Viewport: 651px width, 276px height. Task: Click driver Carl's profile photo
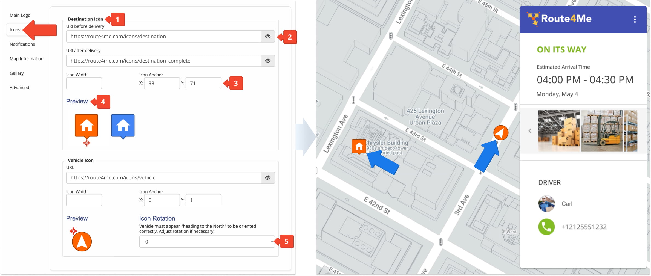tap(546, 204)
